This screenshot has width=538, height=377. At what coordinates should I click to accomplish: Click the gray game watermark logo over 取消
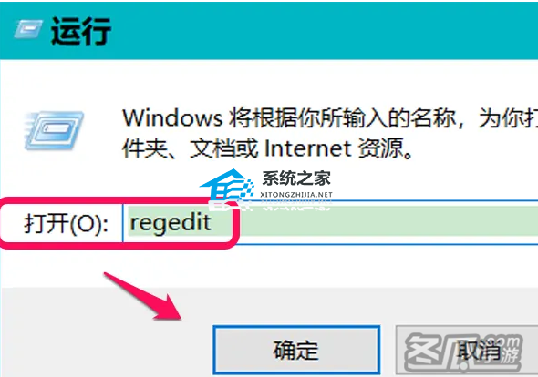463,352
